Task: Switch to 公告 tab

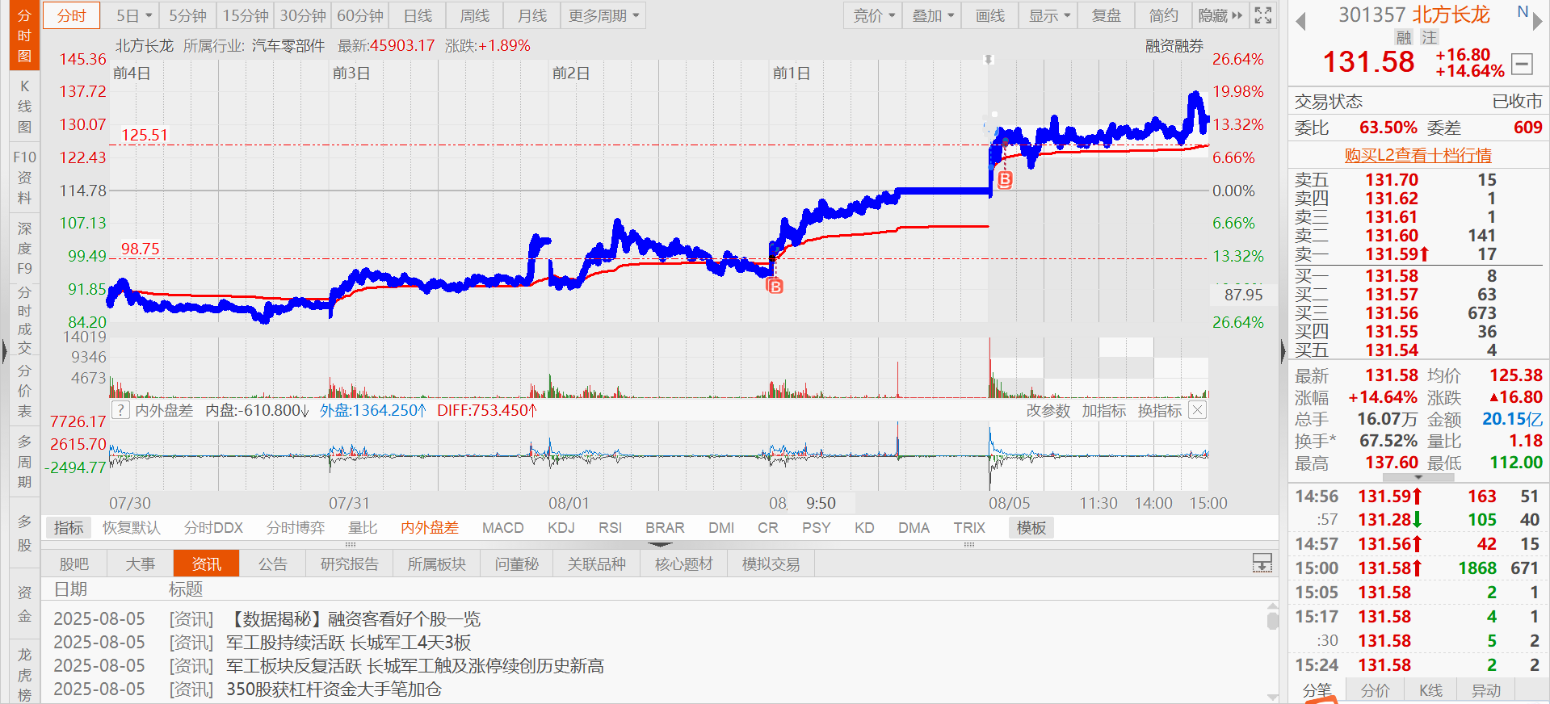Action: click(x=273, y=564)
